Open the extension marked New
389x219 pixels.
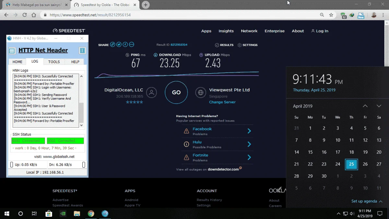pos(361,15)
